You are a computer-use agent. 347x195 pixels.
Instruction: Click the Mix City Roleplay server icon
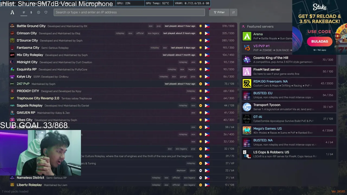(12, 55)
